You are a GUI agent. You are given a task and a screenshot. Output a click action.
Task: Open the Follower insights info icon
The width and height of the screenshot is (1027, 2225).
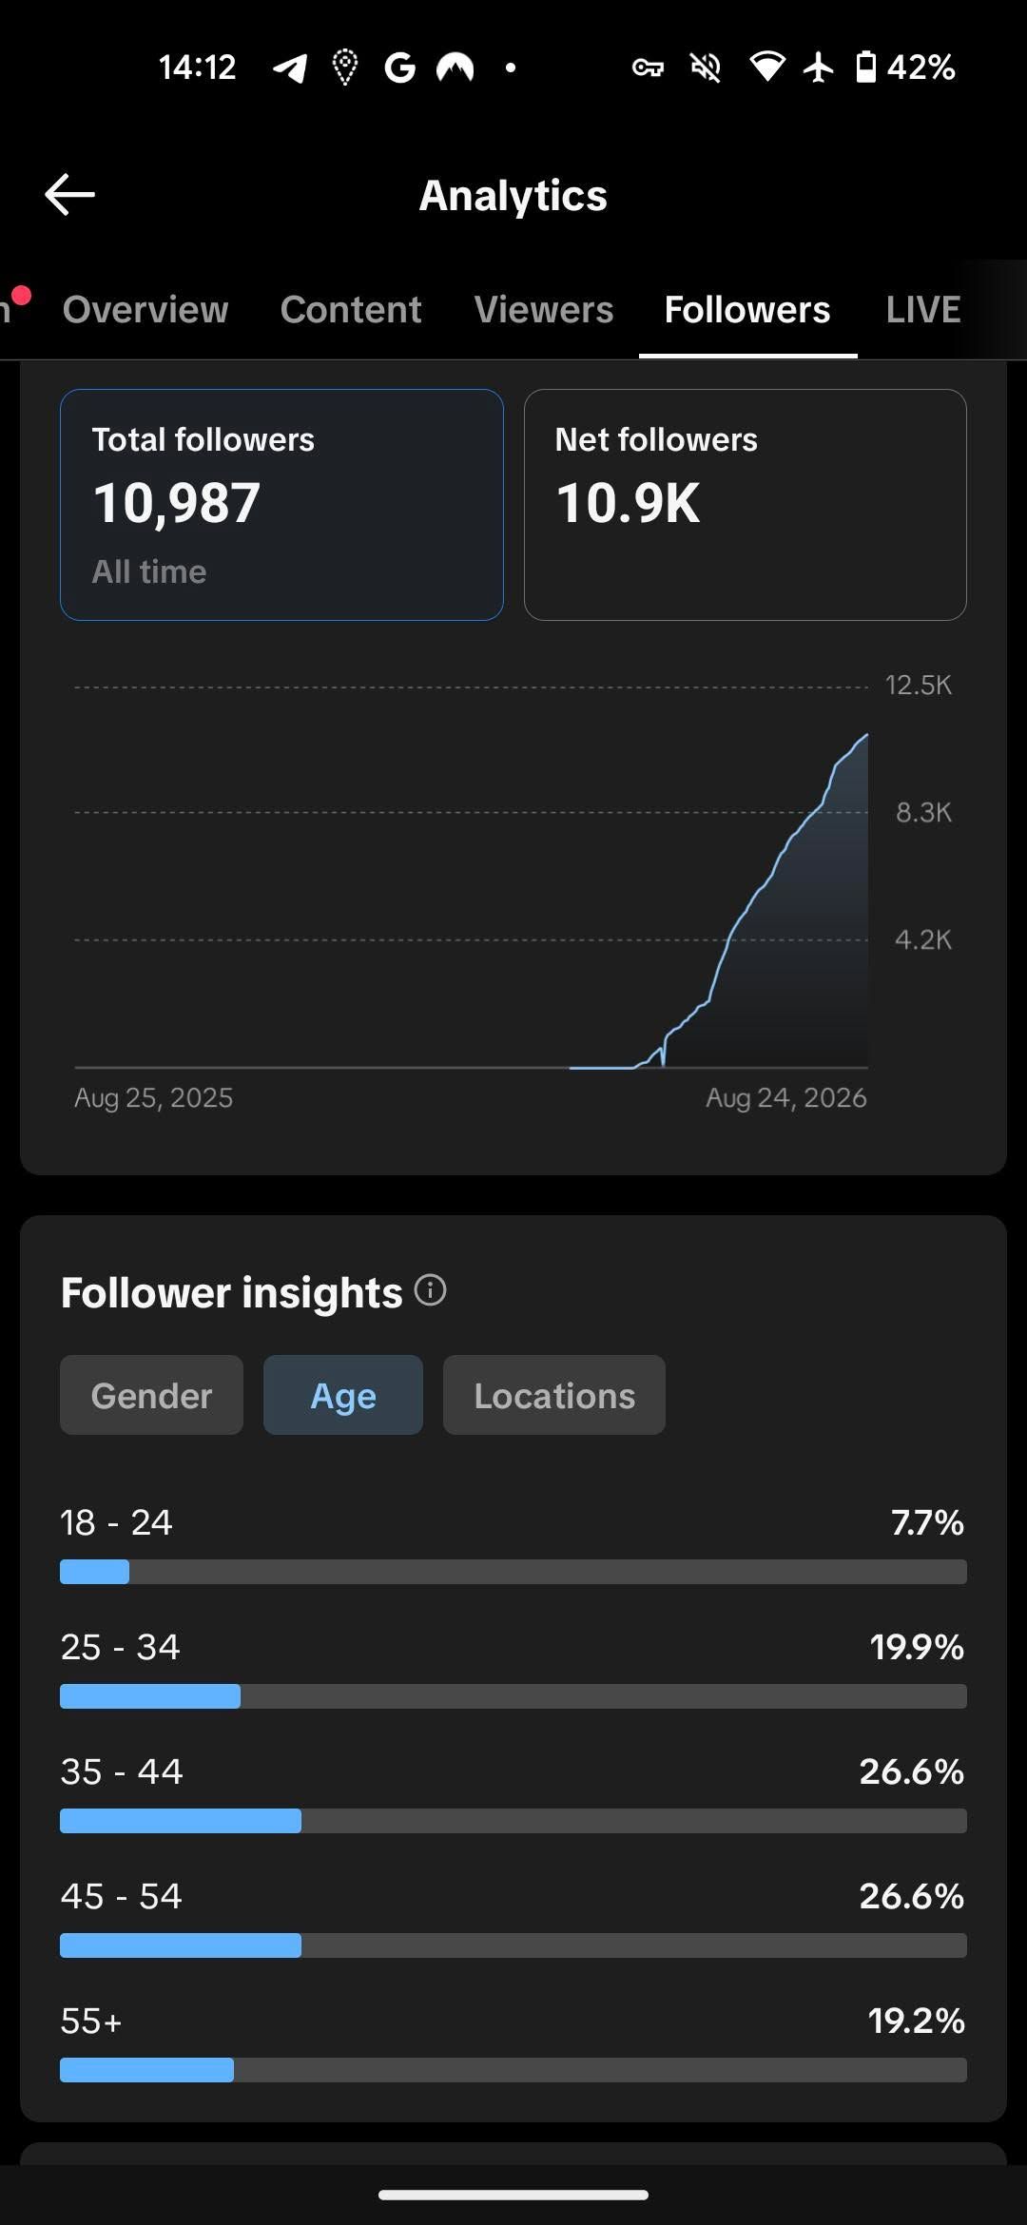coord(431,1290)
